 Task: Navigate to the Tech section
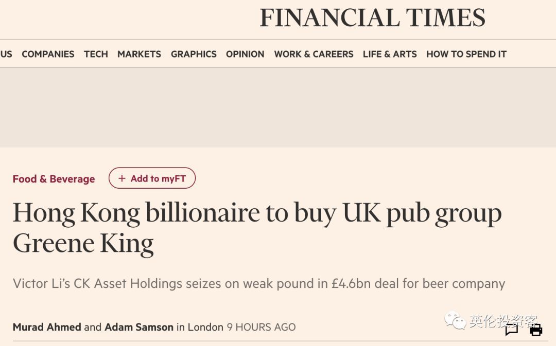(x=96, y=54)
